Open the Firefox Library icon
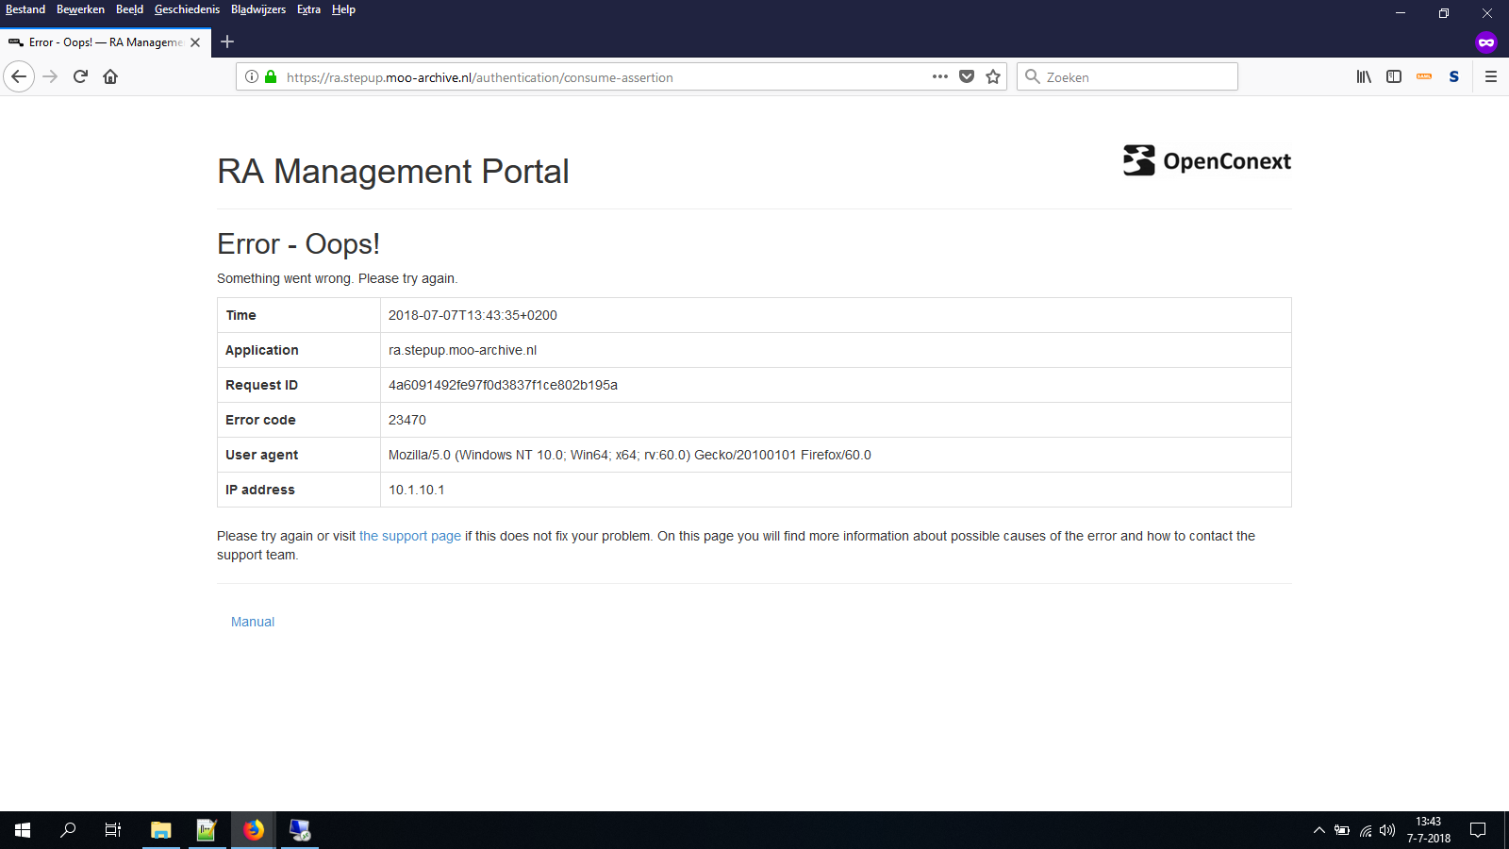 pos(1363,76)
